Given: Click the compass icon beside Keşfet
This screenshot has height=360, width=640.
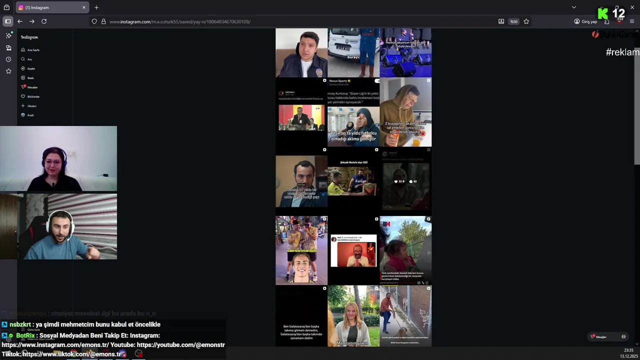Looking at the screenshot, I should [x=23, y=68].
